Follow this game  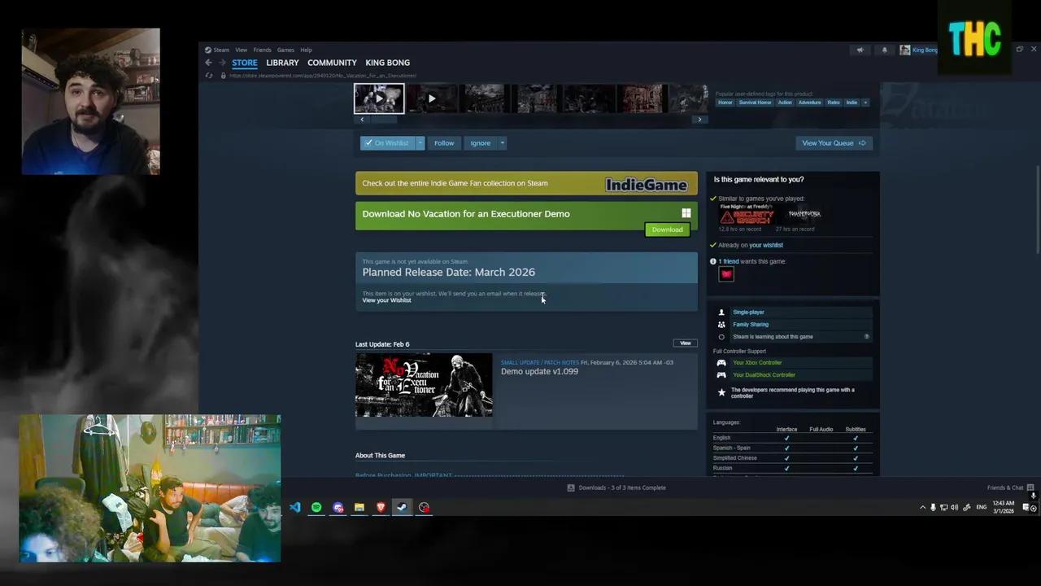click(x=444, y=143)
